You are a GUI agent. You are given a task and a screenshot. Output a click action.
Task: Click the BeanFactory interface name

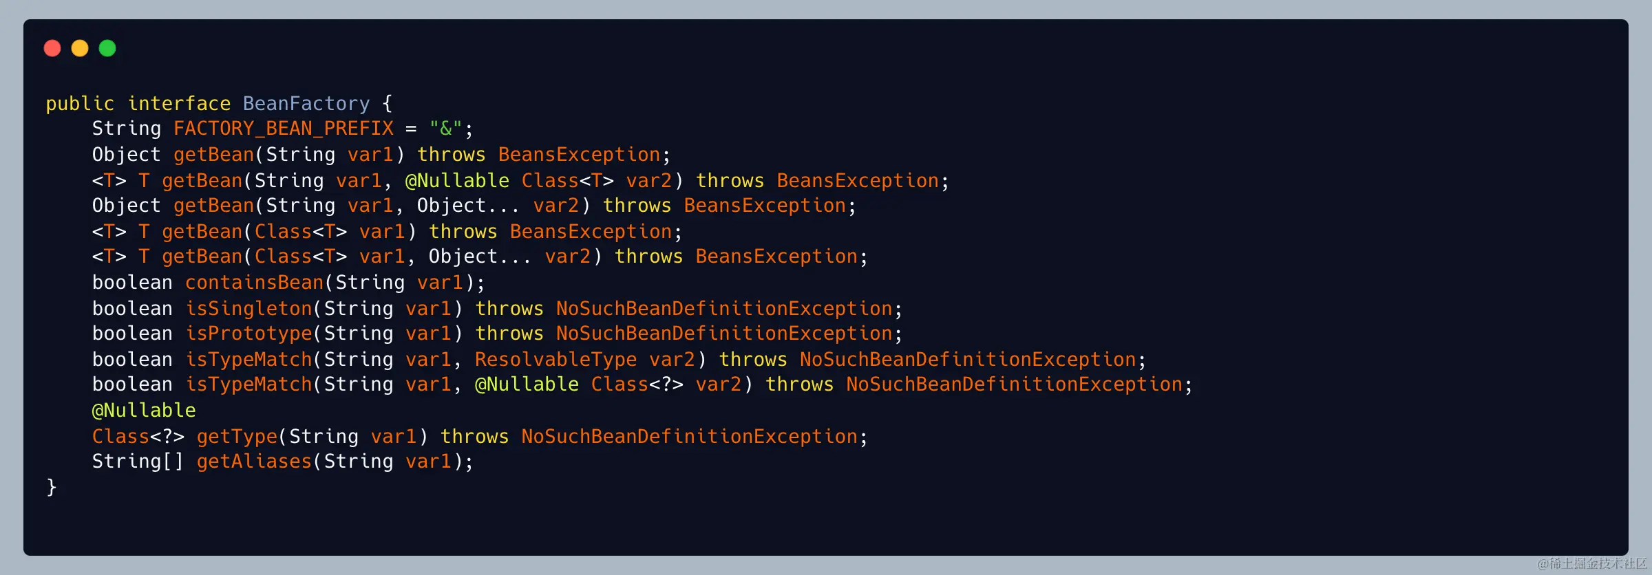tap(306, 104)
